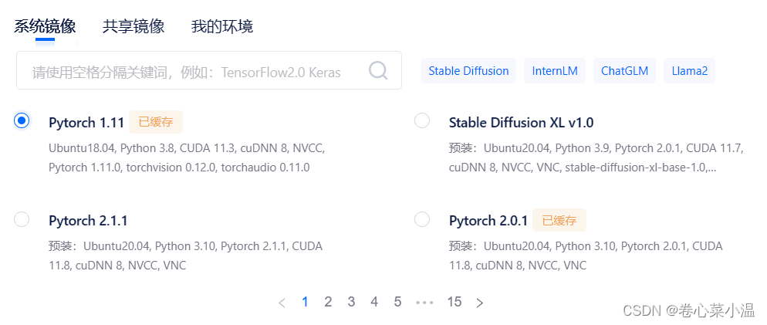This screenshot has height=325, width=767.
Task: Focus the keyword search input field
Action: tap(209, 70)
